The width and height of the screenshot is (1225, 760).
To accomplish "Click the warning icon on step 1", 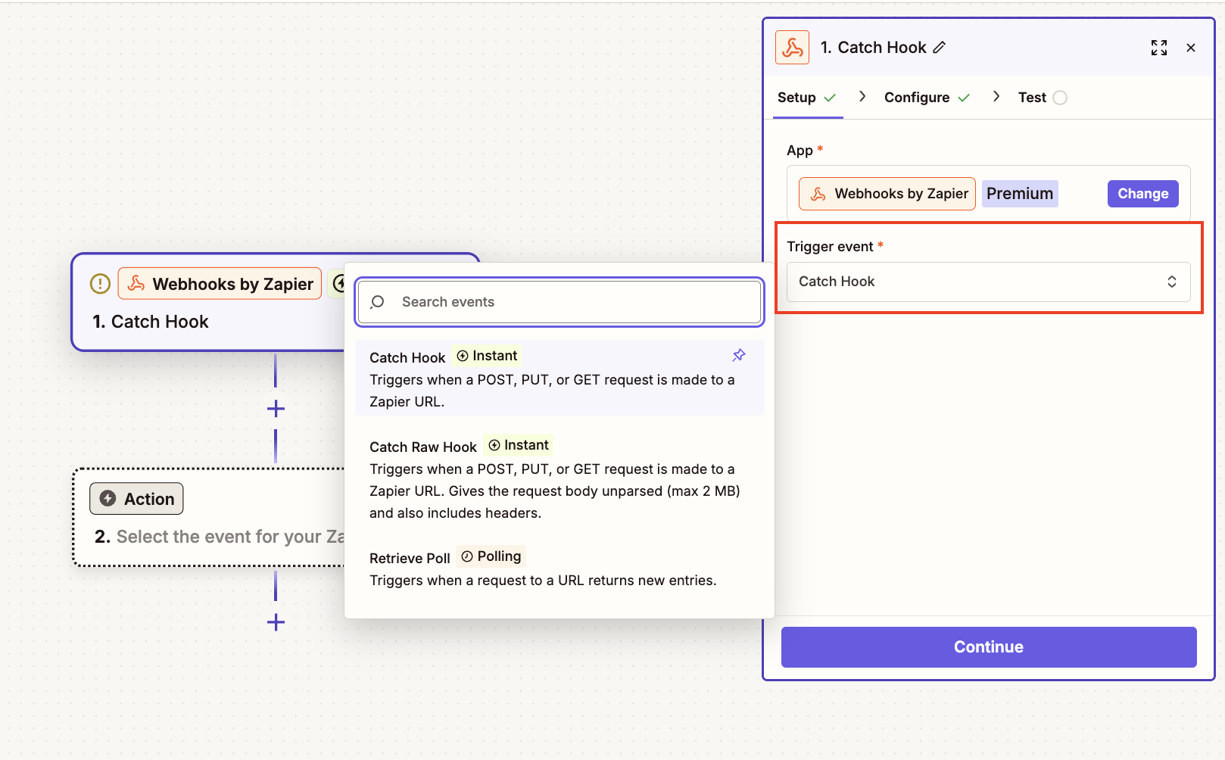I will pos(100,284).
